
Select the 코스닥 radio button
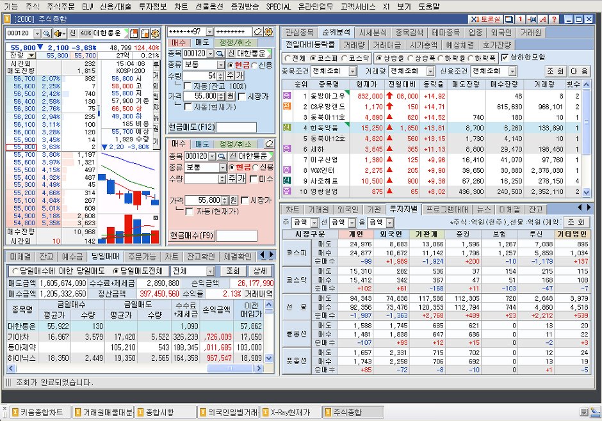344,58
